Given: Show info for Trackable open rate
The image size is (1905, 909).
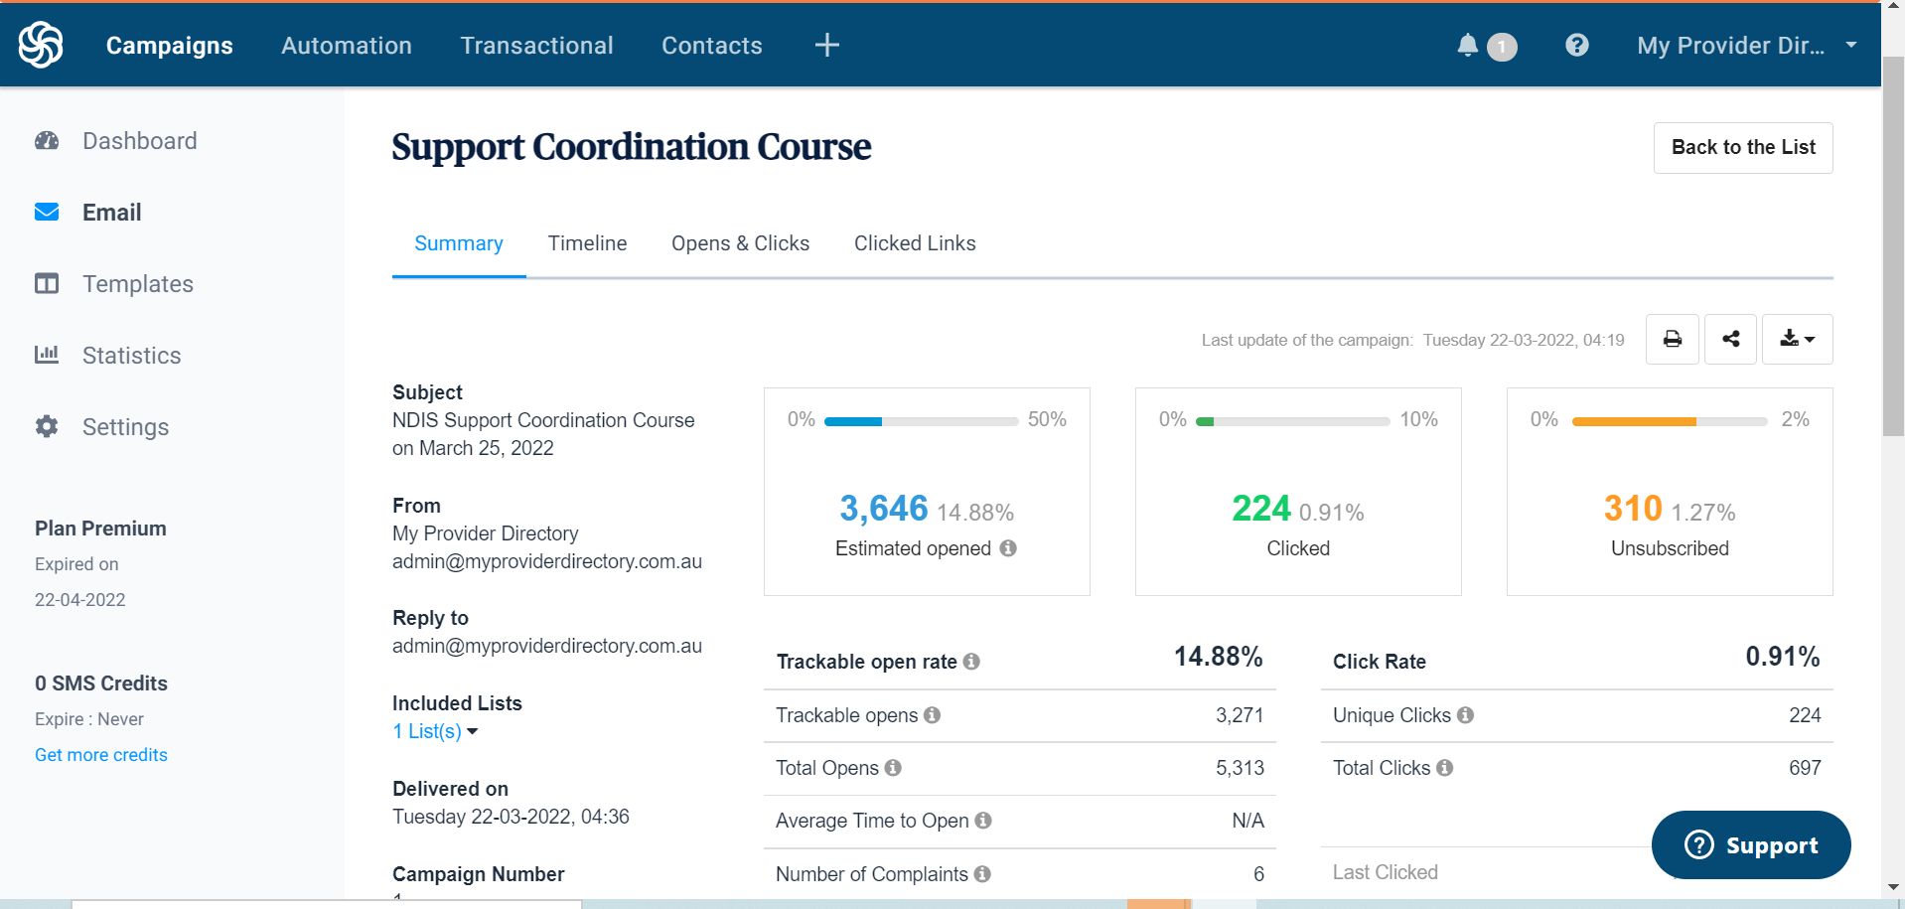Looking at the screenshot, I should 971,662.
